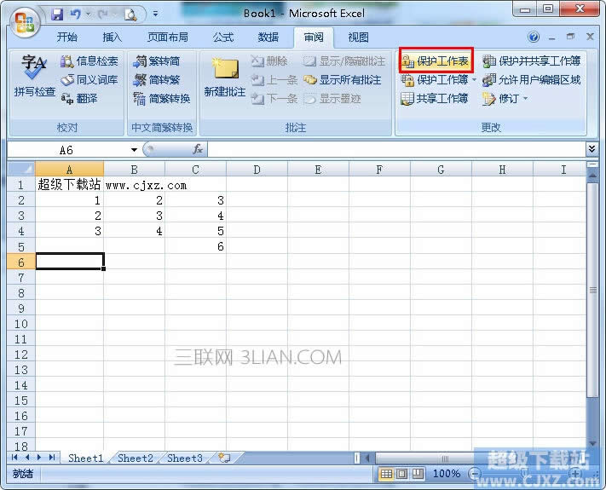Click 共享工作簿 share workbook
Viewport: 606px width, 490px height.
pyautogui.click(x=435, y=99)
